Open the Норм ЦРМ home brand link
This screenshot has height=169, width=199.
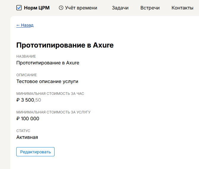(36, 8)
